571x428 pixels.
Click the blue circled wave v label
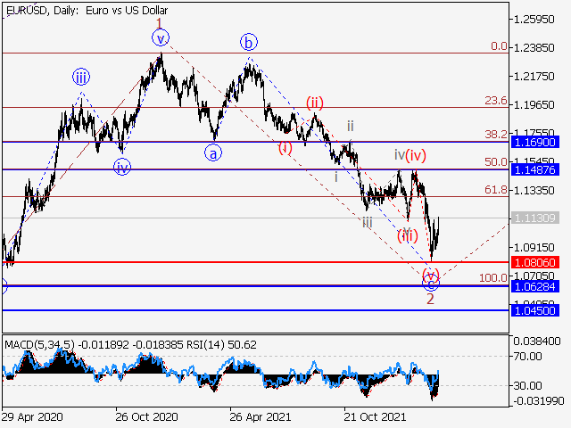pyautogui.click(x=161, y=37)
